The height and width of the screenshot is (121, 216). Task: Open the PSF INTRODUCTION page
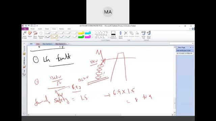pos(185,51)
